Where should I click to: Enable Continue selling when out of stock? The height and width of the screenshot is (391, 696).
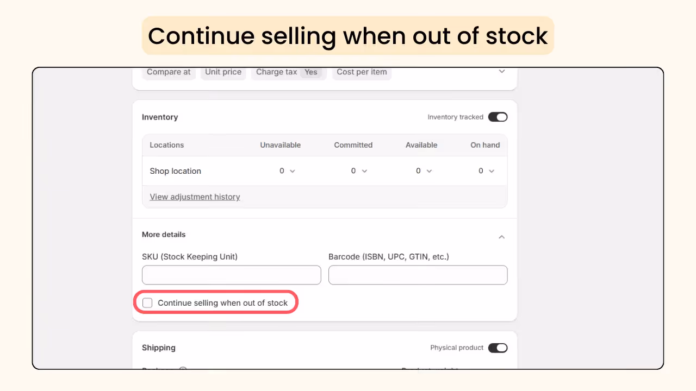coord(147,302)
